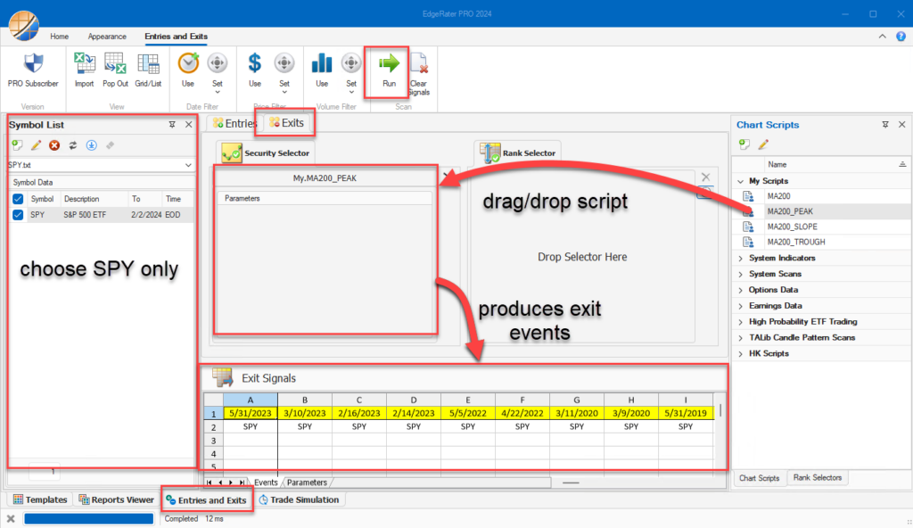The image size is (913, 528).
Task: Open the Pop Out view
Action: tap(115, 63)
